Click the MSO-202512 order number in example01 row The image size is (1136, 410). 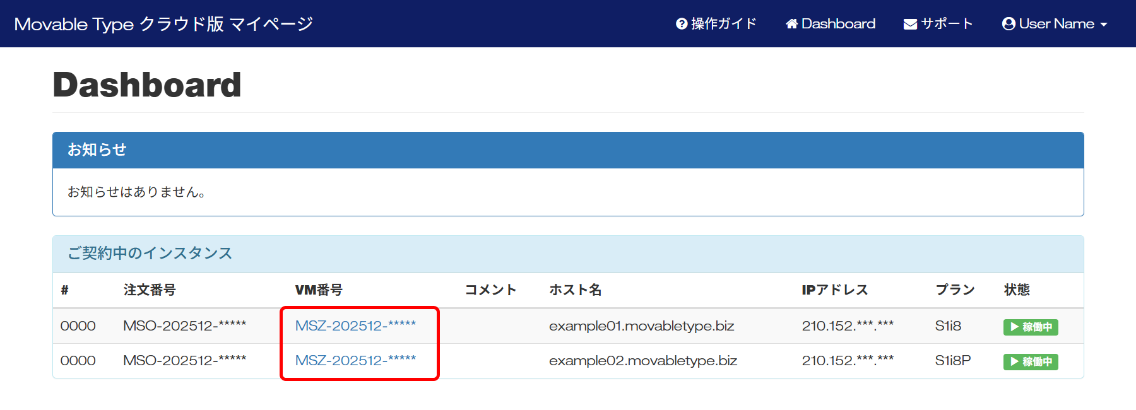coord(185,325)
